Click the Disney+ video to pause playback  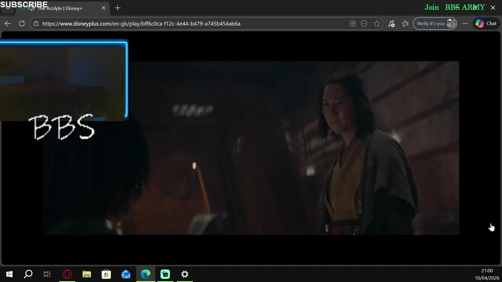coord(251,148)
